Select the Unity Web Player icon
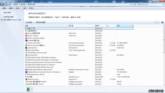 click(26, 50)
